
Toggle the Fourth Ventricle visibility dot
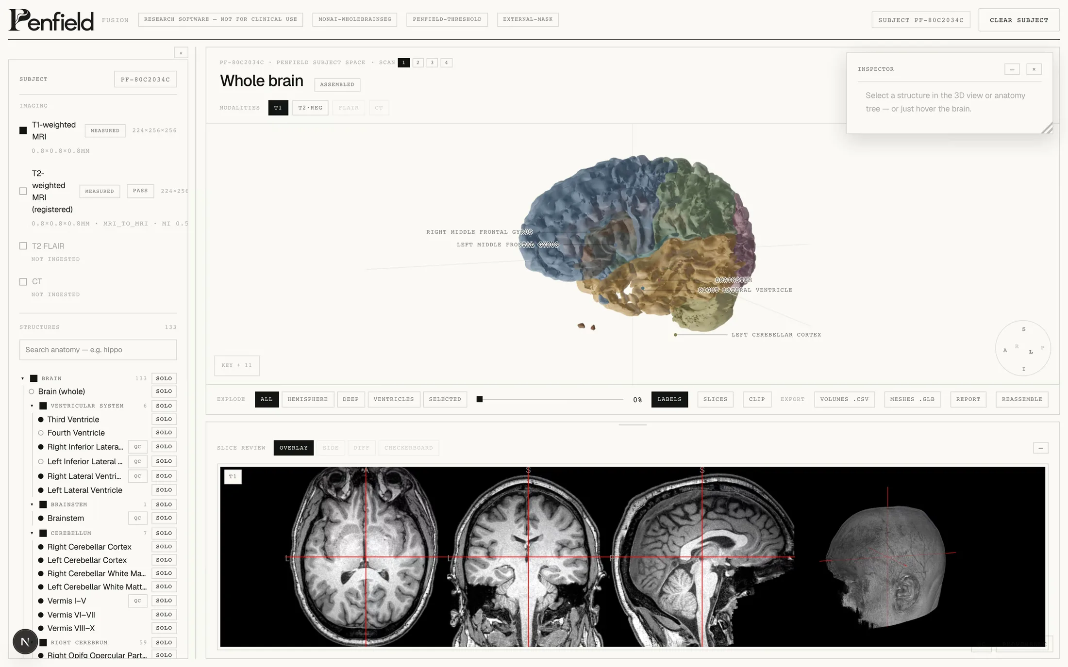tap(41, 433)
